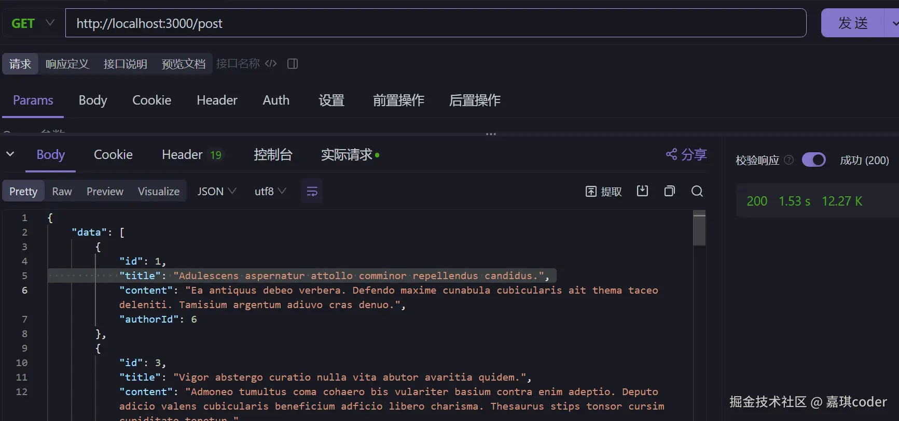Click the search response icon
The width and height of the screenshot is (899, 421).
697,191
